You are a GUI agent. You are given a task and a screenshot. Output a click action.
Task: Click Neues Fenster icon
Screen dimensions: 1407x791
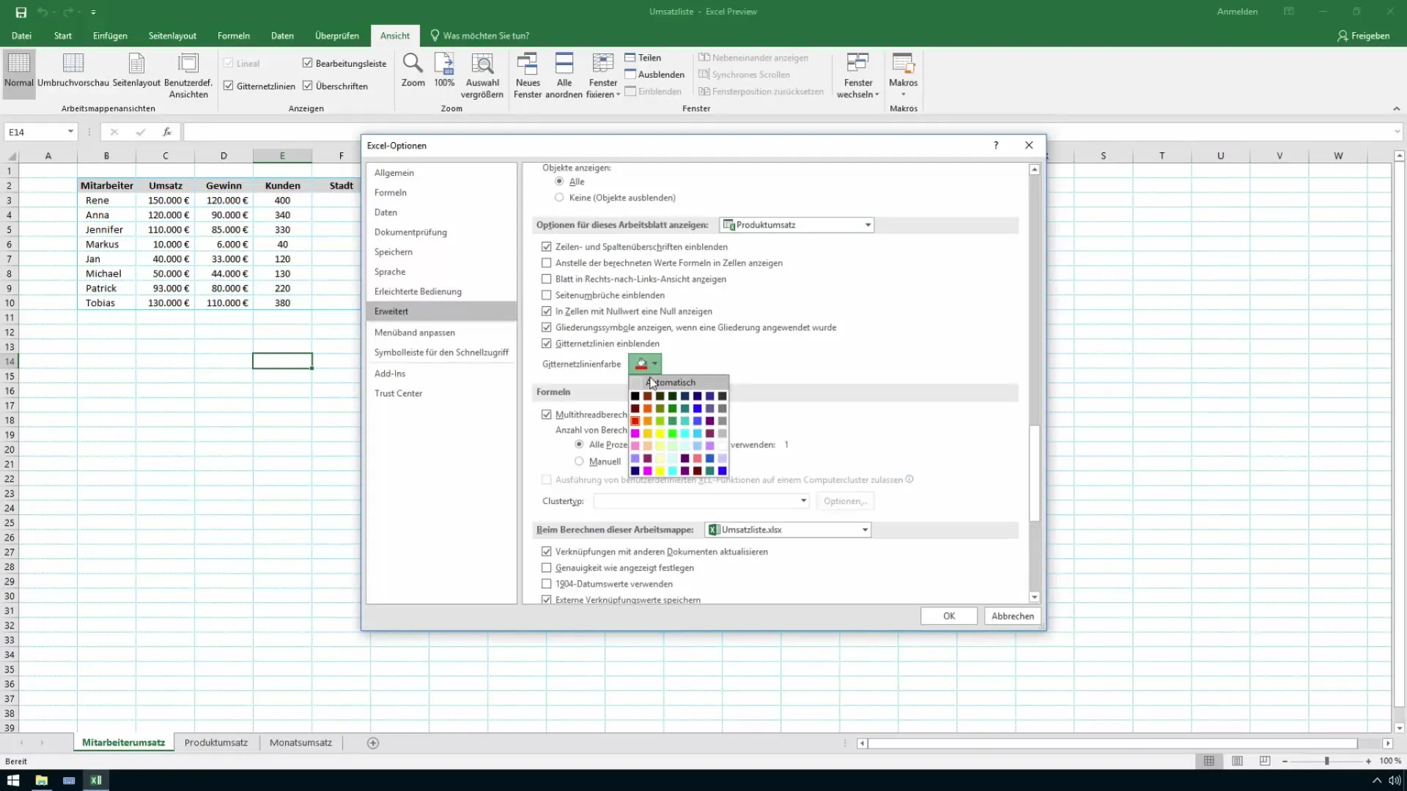[528, 64]
